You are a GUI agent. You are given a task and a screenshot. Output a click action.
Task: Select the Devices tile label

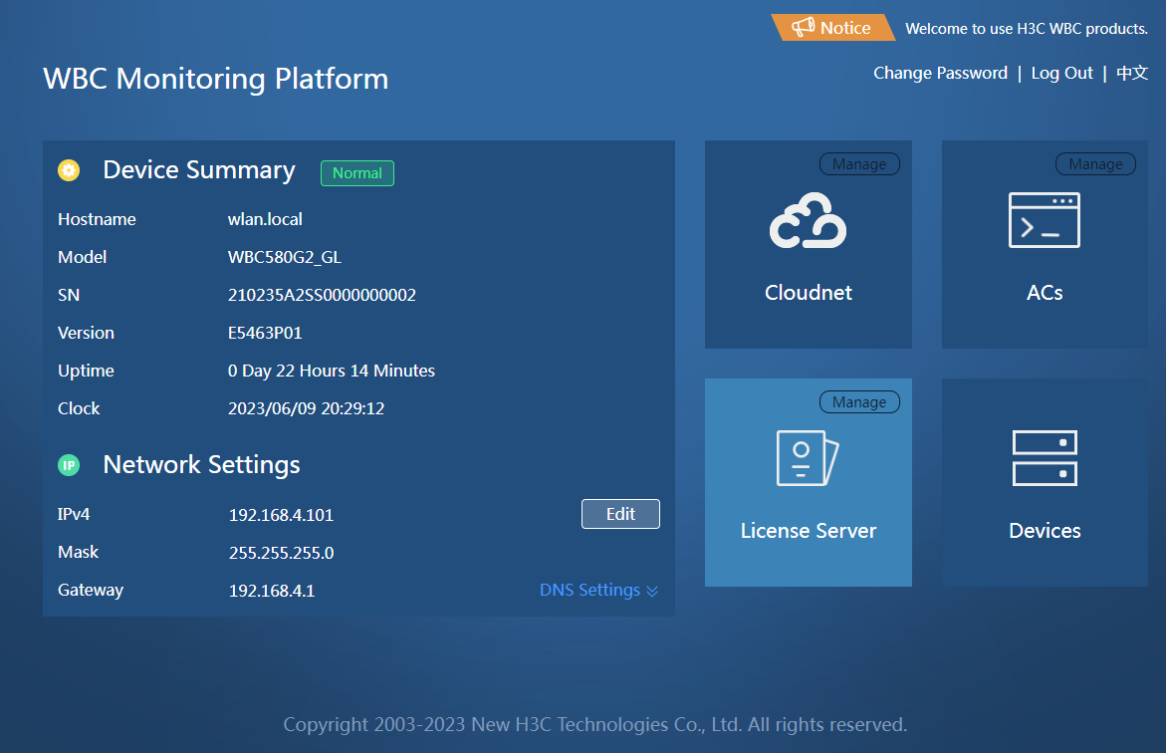pos(1045,531)
